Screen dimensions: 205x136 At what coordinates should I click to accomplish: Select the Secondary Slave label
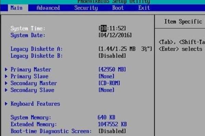[x=32, y=90]
